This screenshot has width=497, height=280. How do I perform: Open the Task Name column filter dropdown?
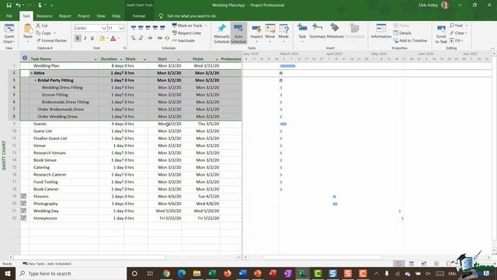[x=96, y=59]
